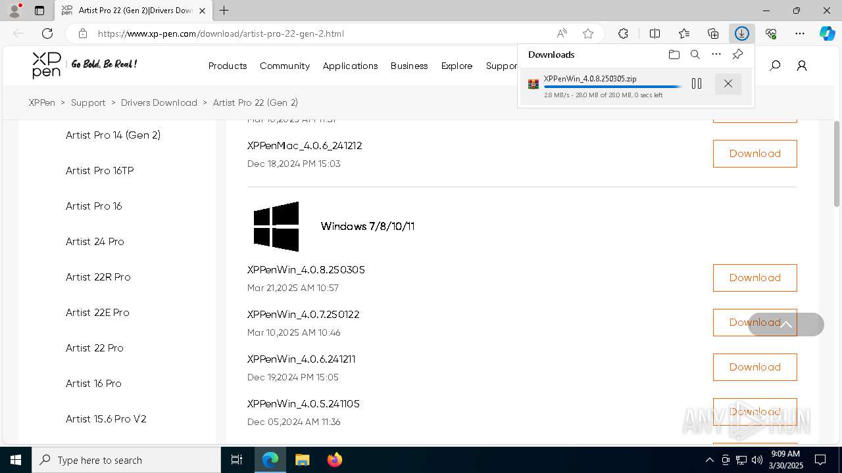
Task: Click the XP-Pen site search icon
Action: tap(775, 66)
